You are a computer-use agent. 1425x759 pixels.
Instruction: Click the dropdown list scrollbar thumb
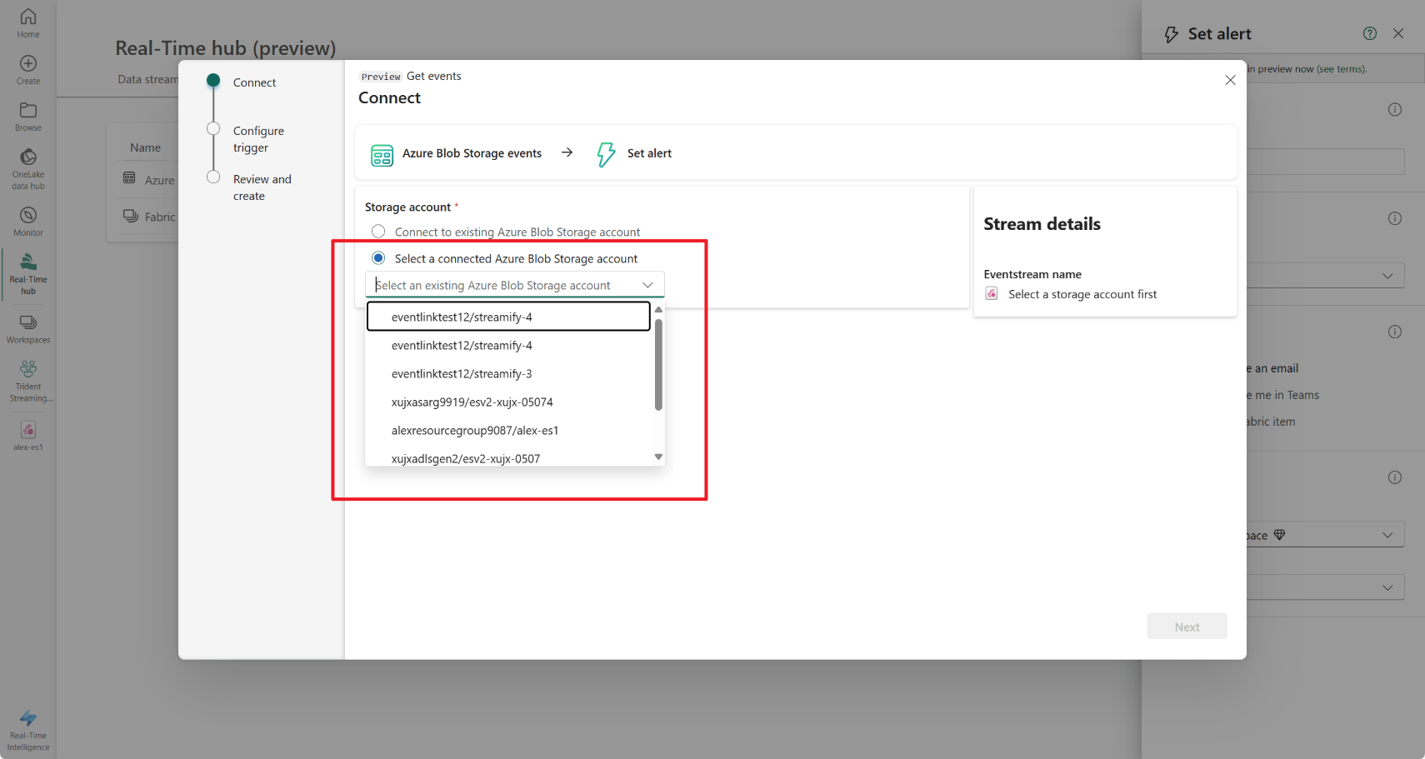point(658,365)
